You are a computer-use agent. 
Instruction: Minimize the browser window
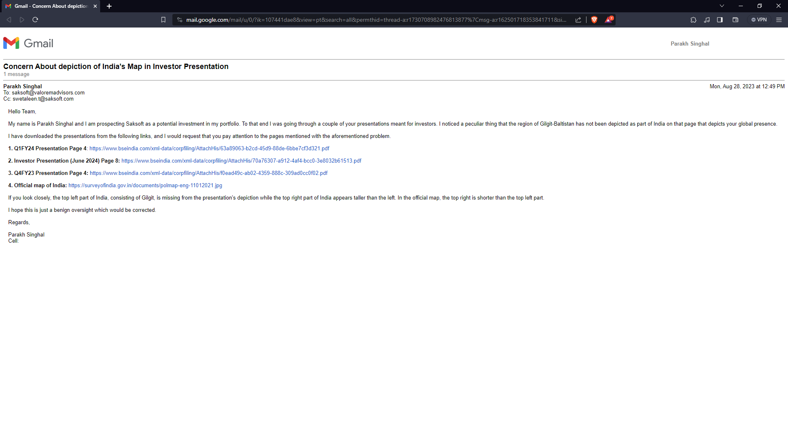741,6
